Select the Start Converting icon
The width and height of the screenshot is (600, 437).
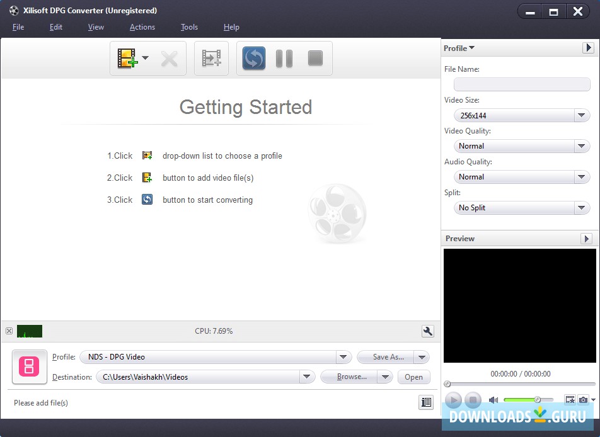[253, 58]
